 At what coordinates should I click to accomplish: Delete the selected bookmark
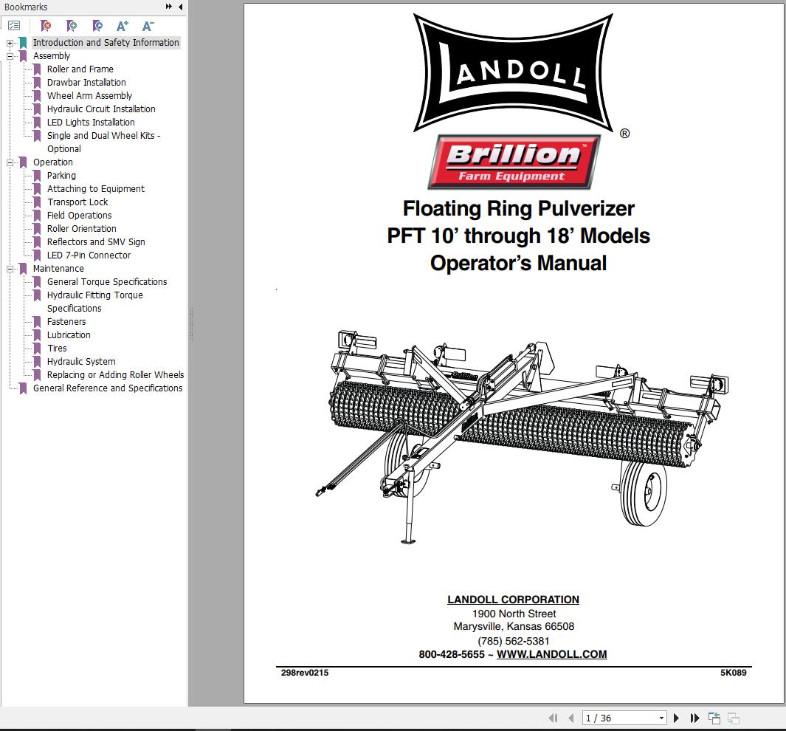44,25
